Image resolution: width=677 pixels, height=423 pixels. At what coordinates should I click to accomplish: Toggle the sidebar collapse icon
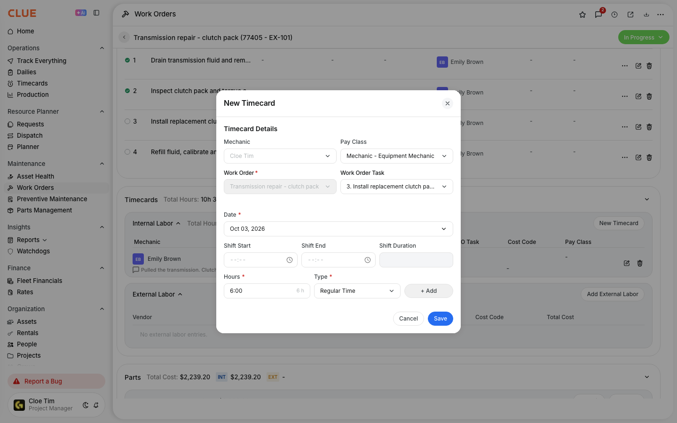pos(96,13)
